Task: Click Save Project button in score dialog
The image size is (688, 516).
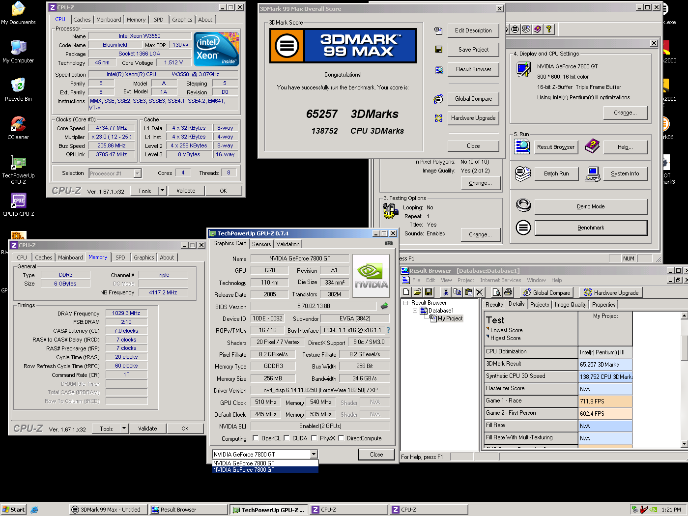Action: [473, 50]
